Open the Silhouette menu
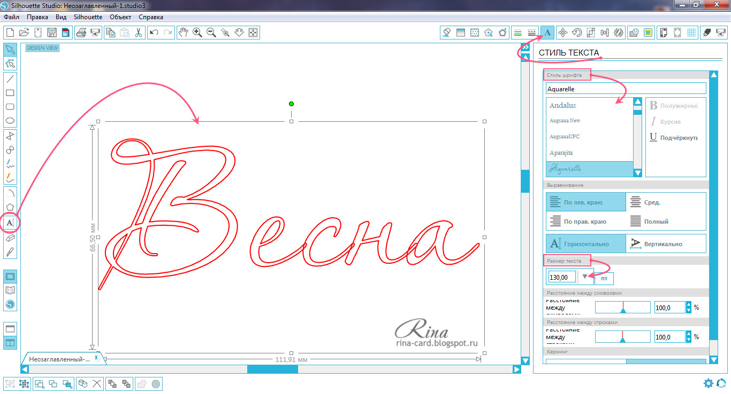 tap(88, 17)
